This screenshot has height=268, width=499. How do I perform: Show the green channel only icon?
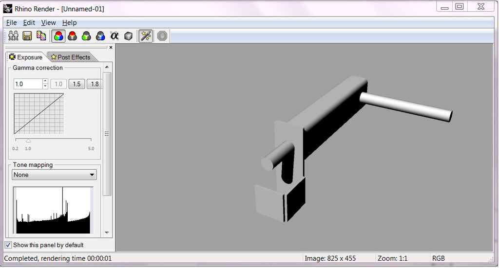point(86,36)
